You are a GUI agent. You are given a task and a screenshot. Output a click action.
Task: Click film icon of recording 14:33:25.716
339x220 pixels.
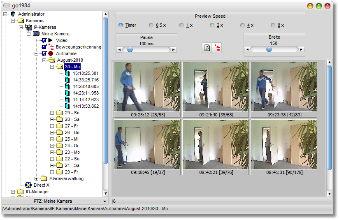(67, 80)
